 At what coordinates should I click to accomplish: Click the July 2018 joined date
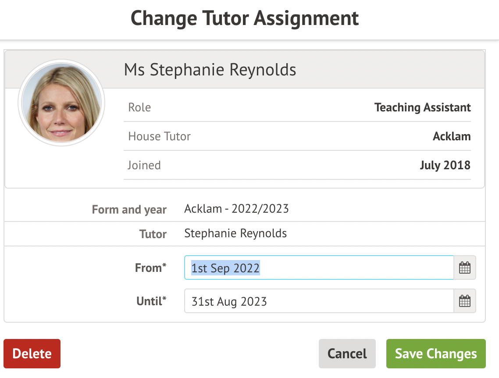pyautogui.click(x=445, y=165)
